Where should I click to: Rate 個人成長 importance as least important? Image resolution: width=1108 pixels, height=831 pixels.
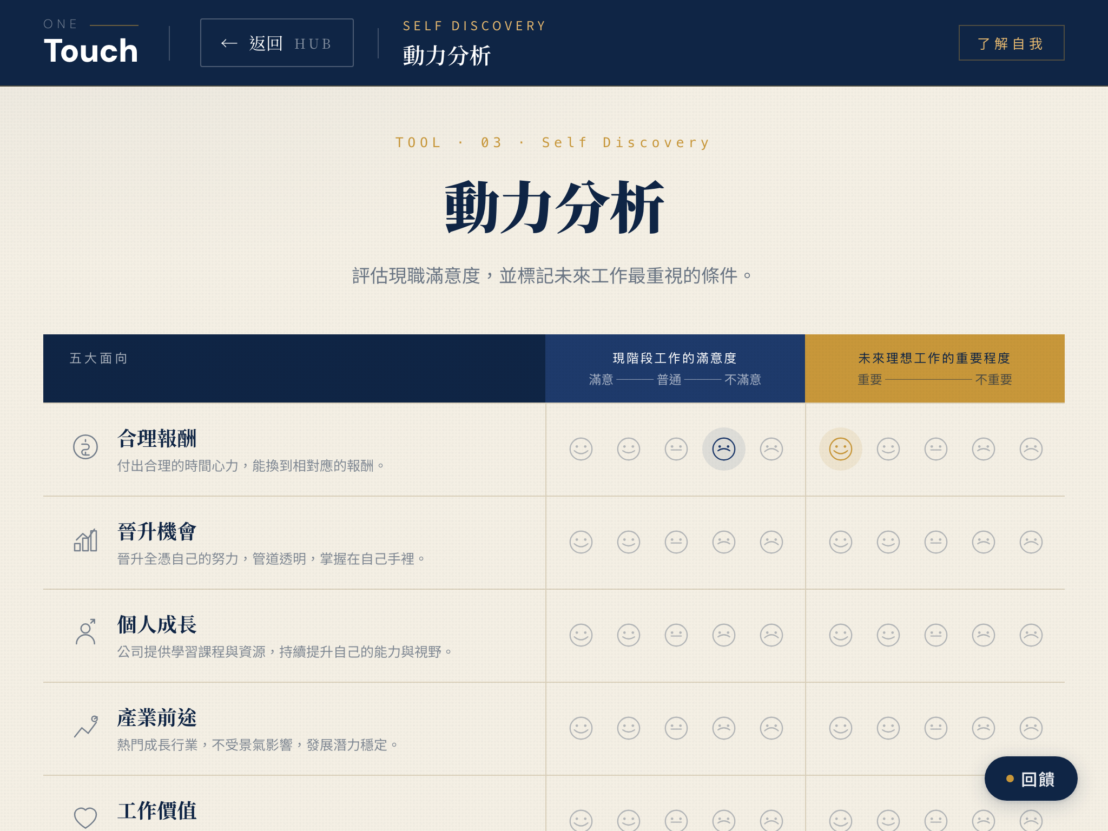pyautogui.click(x=1031, y=635)
